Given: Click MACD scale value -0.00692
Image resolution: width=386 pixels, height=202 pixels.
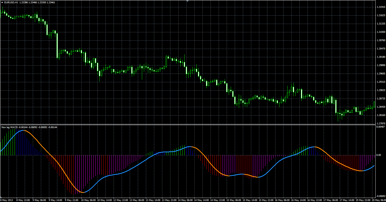Looking at the screenshot, I should [381, 196].
